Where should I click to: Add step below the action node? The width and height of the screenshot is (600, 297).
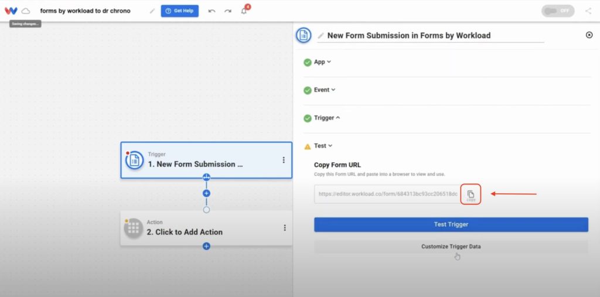[206, 246]
